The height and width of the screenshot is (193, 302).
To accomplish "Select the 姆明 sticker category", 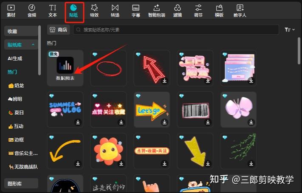I will coord(15,99).
